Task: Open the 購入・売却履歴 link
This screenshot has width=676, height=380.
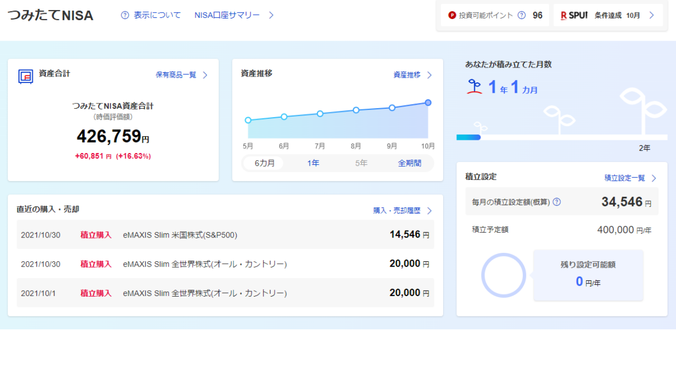Action: point(397,211)
